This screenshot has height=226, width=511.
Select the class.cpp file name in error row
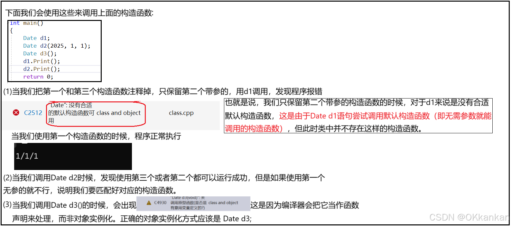(x=181, y=113)
